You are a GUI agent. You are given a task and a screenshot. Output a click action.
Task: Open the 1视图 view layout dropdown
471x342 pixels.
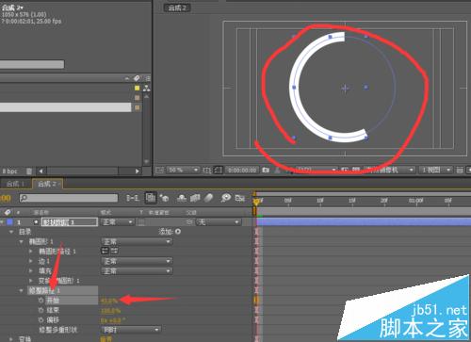tap(436, 170)
